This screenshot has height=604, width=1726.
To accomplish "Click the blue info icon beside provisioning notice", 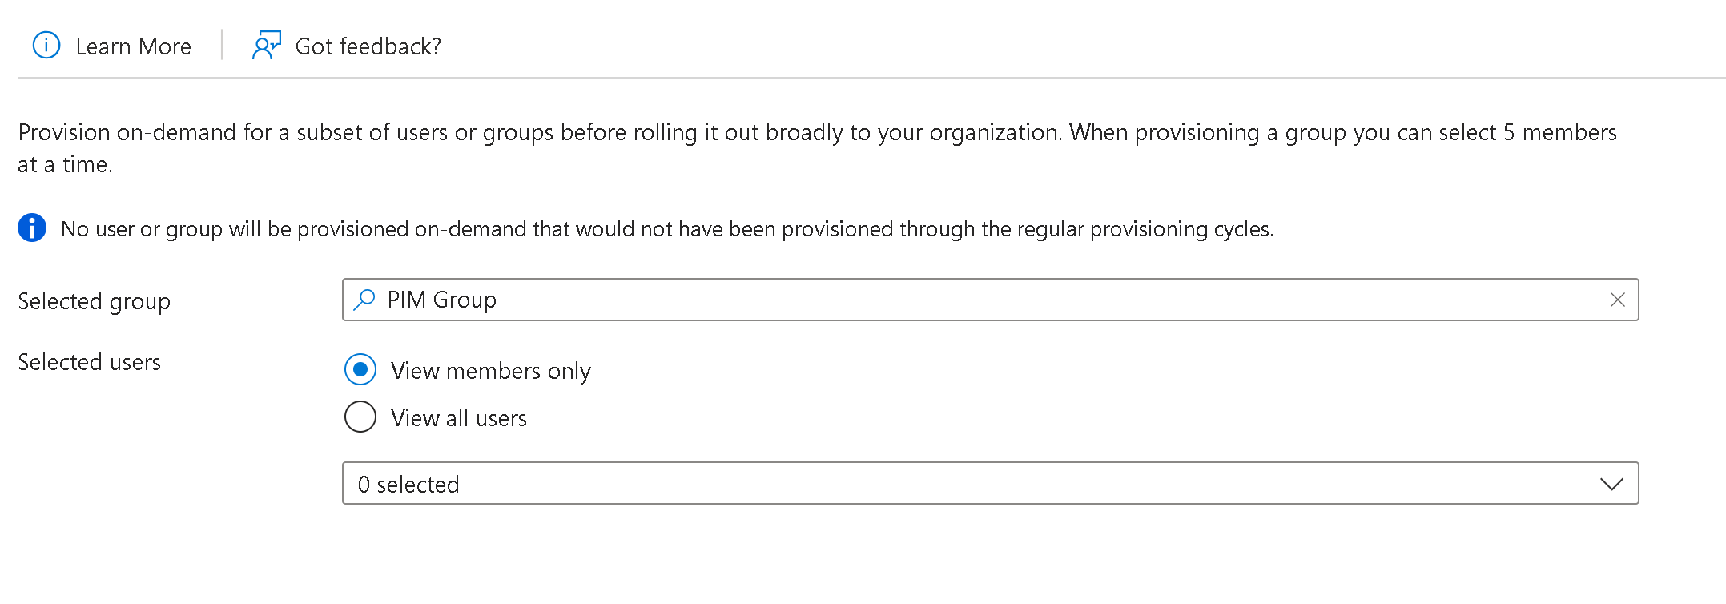I will (x=32, y=228).
